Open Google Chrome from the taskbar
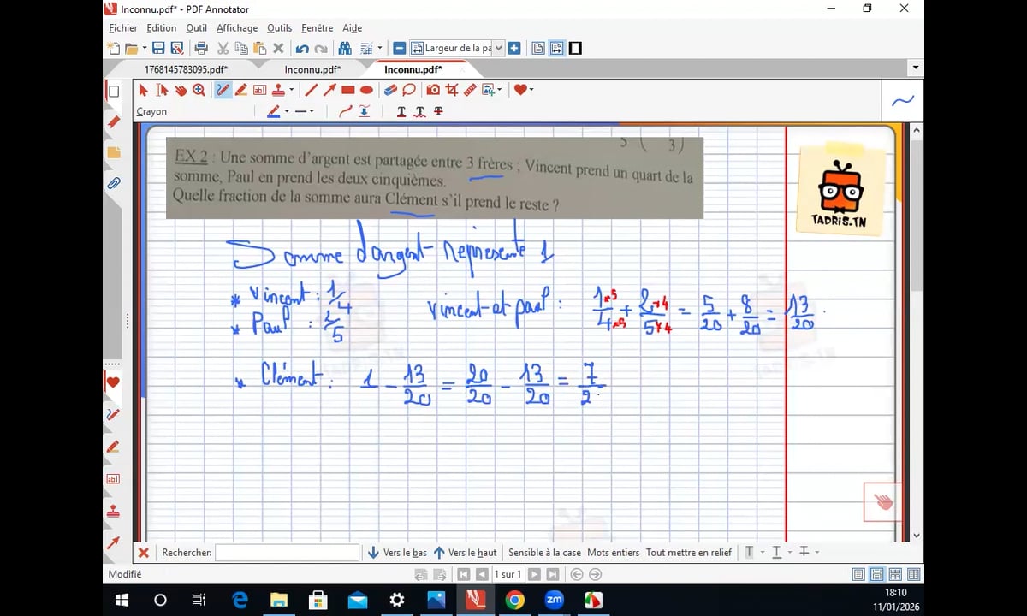The width and height of the screenshot is (1027, 616). coord(514,600)
